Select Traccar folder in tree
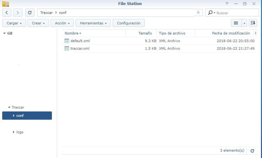Image resolution: width=262 pixels, height=158 pixels. tap(18, 107)
